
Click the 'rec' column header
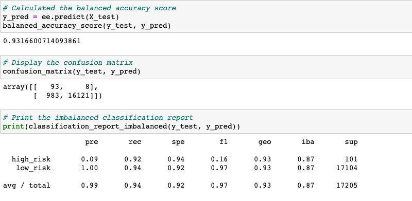135,142
